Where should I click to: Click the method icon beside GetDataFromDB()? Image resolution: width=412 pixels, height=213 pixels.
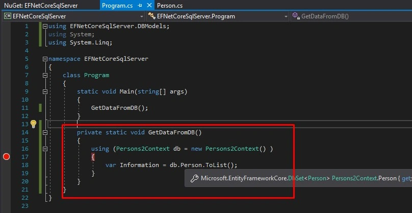(296, 16)
